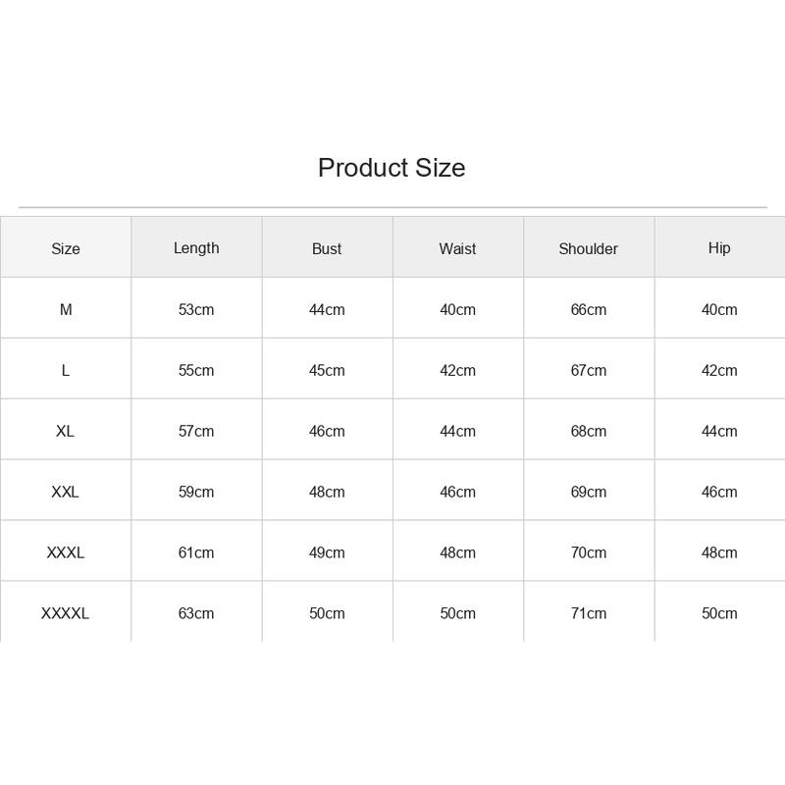The width and height of the screenshot is (785, 785).
Task: Click the 66cm shoulder cell
Action: [588, 309]
